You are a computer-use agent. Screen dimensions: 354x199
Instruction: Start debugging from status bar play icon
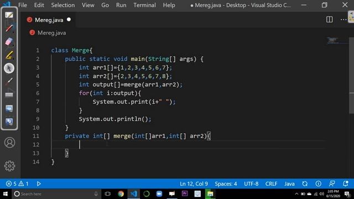tap(39, 184)
